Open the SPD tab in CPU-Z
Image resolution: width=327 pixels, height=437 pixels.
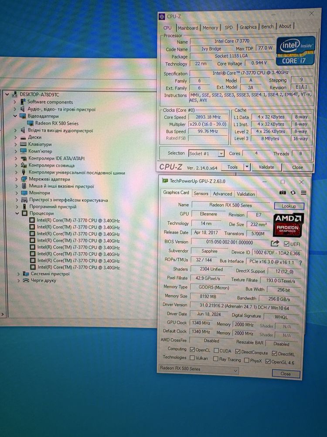(x=228, y=27)
